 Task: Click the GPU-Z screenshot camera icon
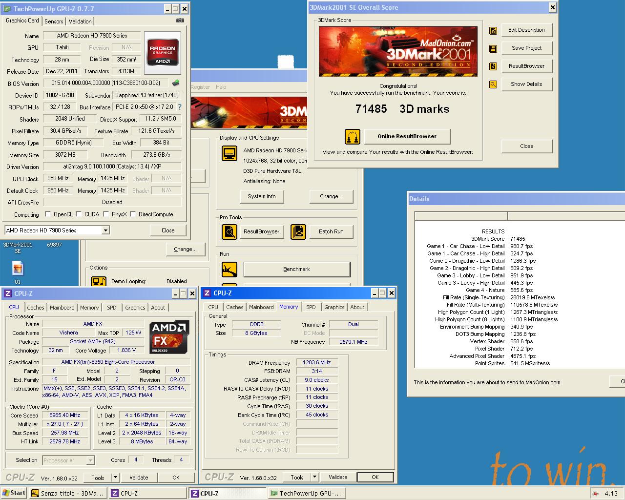(180, 21)
